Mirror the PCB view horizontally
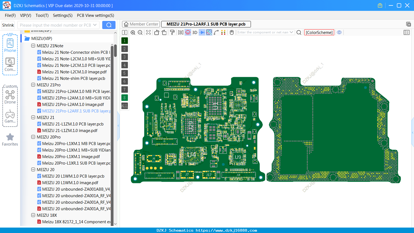This screenshot has height=233, width=414. (x=181, y=32)
